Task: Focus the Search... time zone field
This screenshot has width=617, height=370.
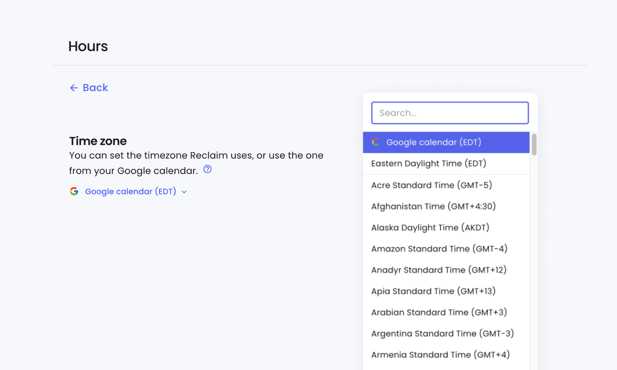Action: tap(450, 113)
